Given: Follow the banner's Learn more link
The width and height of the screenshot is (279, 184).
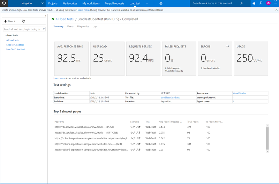Looking at the screenshot, I should point(83,10).
